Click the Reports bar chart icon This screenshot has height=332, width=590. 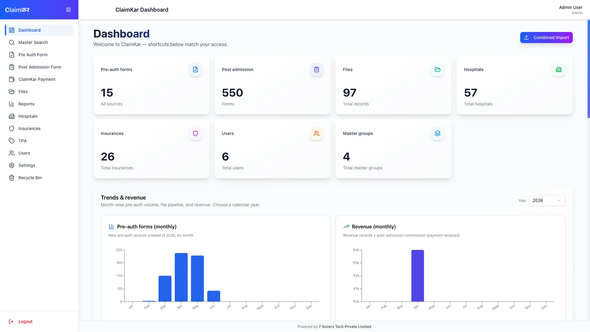click(x=12, y=104)
